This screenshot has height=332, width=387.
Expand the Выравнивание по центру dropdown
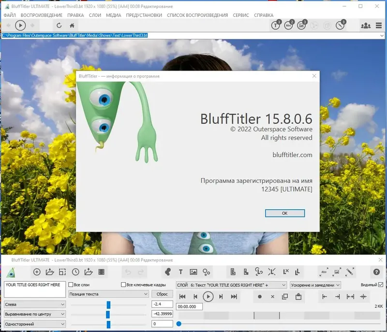coord(35,314)
